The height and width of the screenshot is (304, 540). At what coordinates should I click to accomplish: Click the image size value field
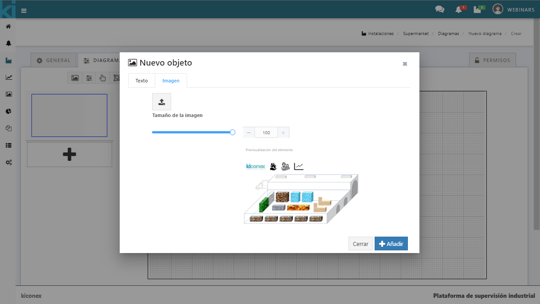tap(266, 133)
